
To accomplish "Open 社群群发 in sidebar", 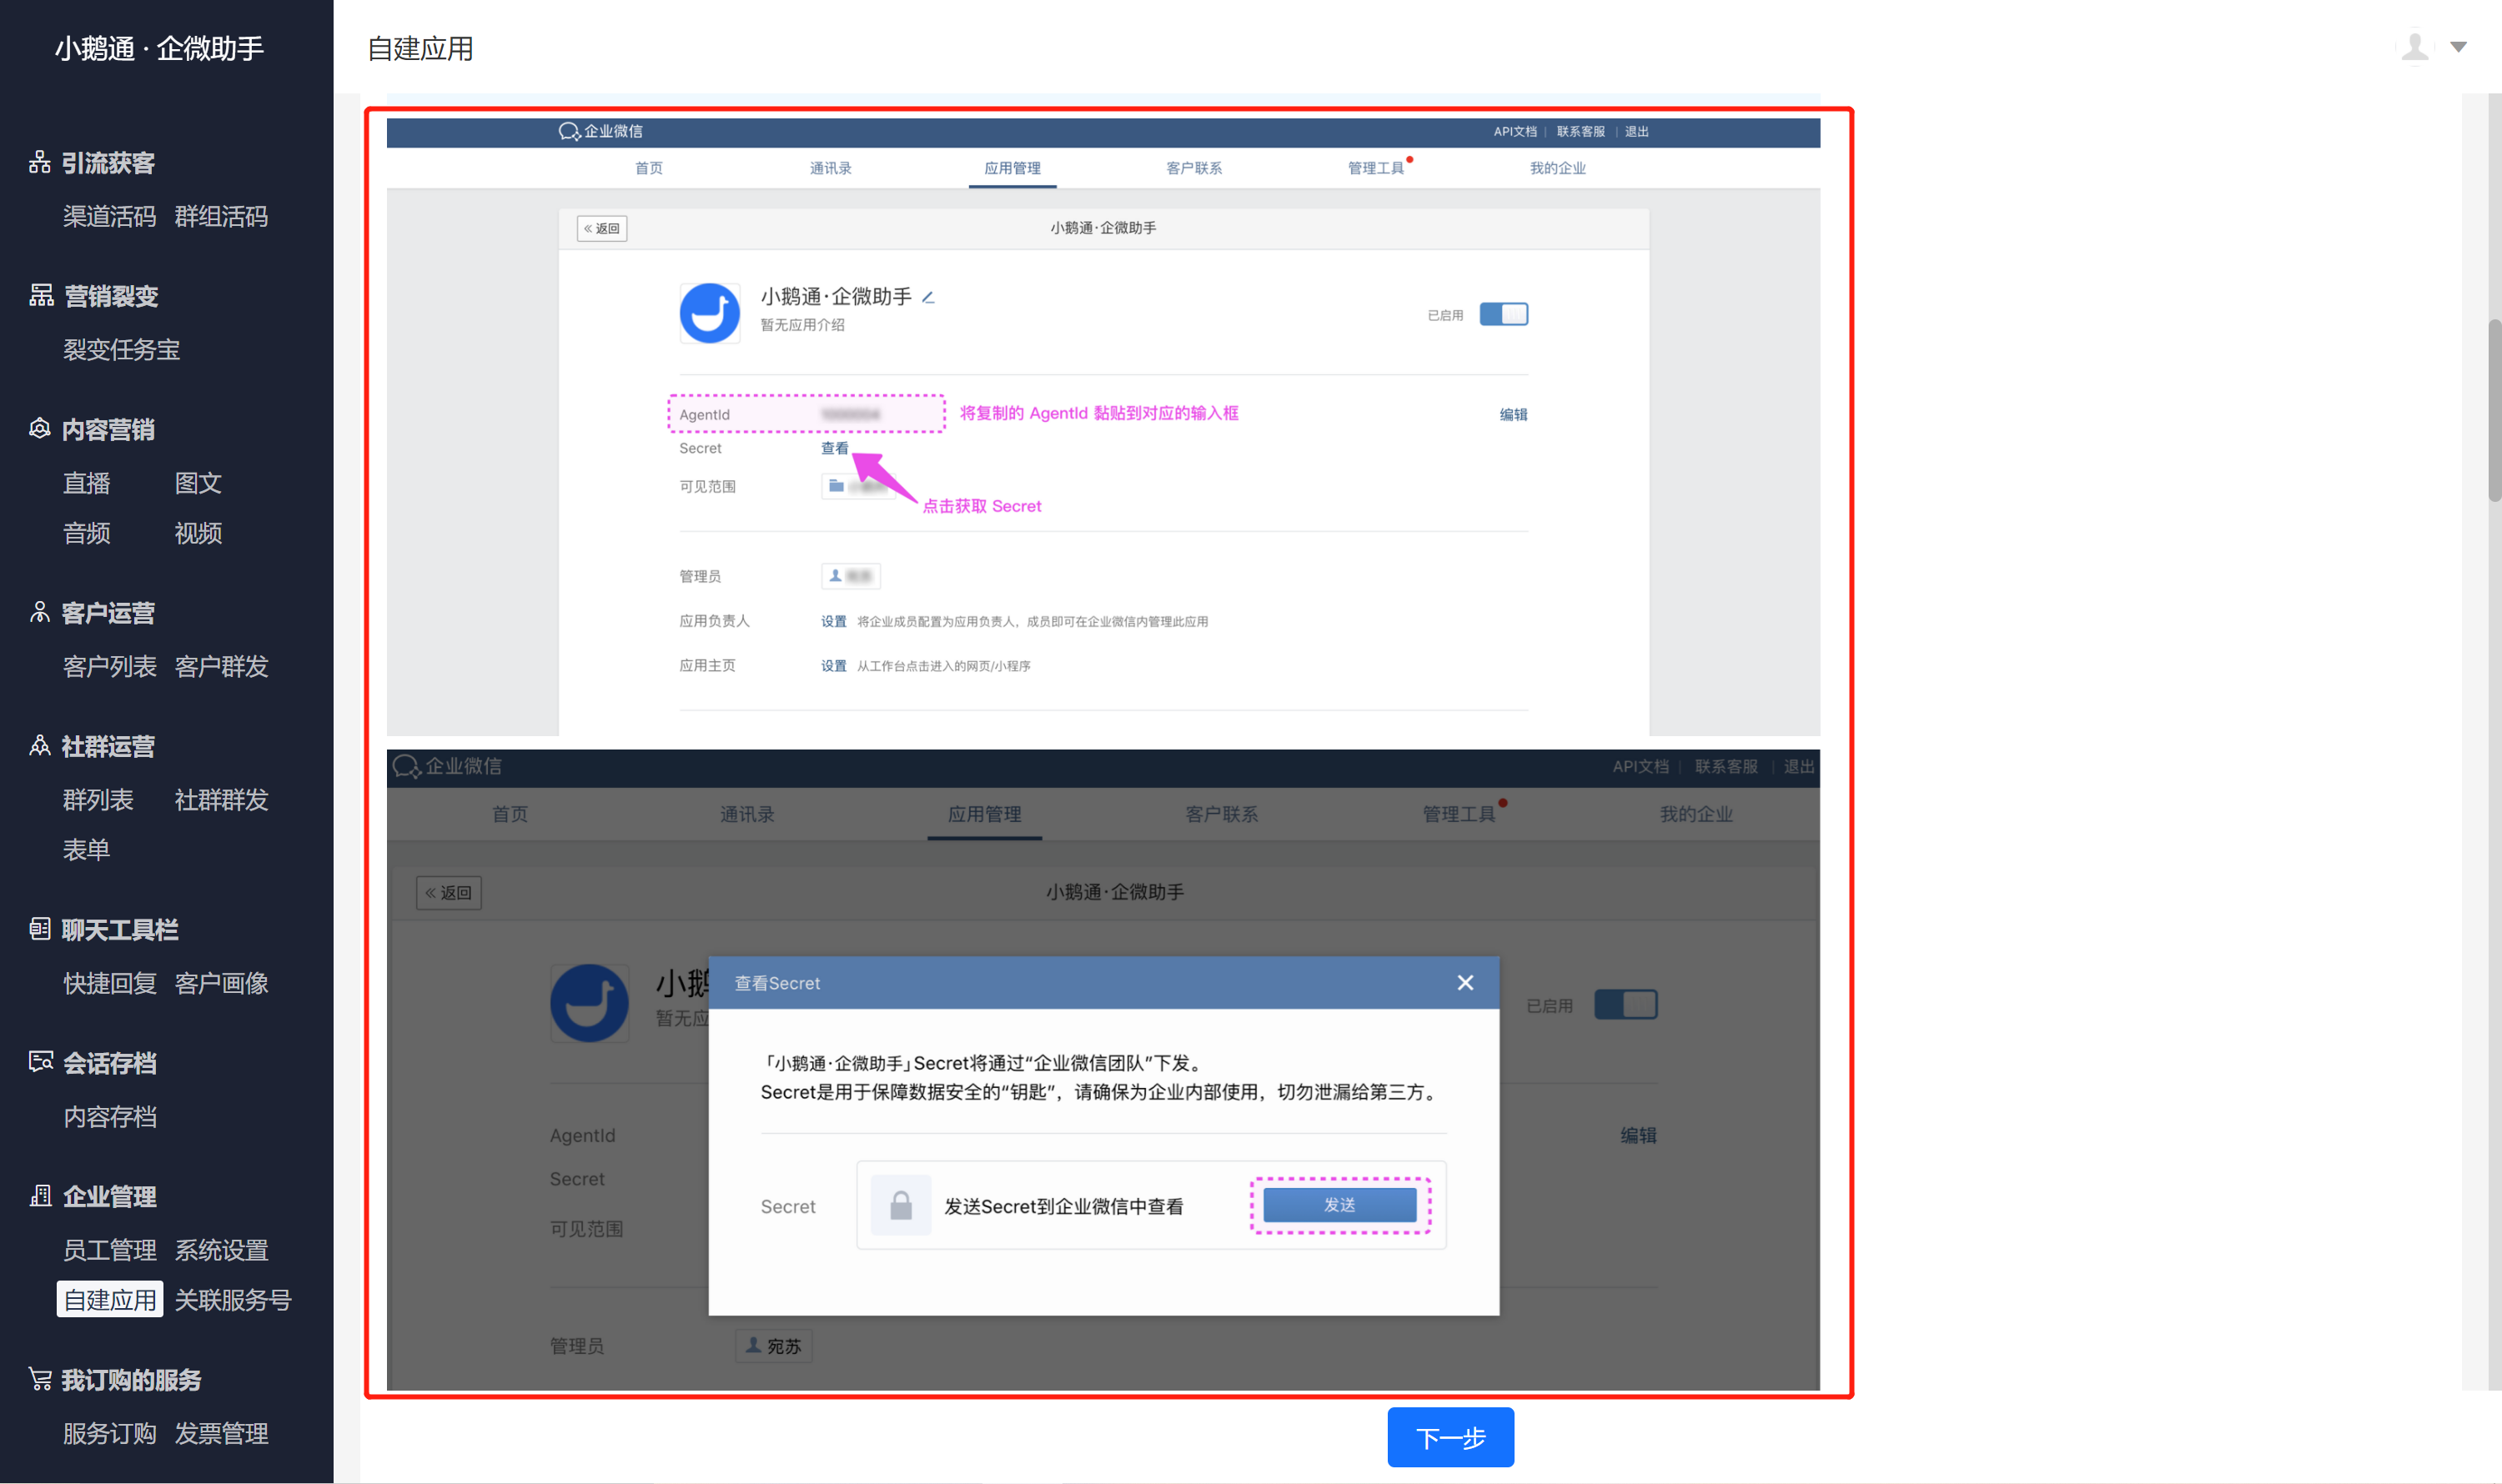I will (x=221, y=800).
